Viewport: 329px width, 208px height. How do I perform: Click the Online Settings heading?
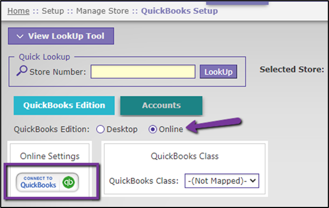[x=50, y=156]
